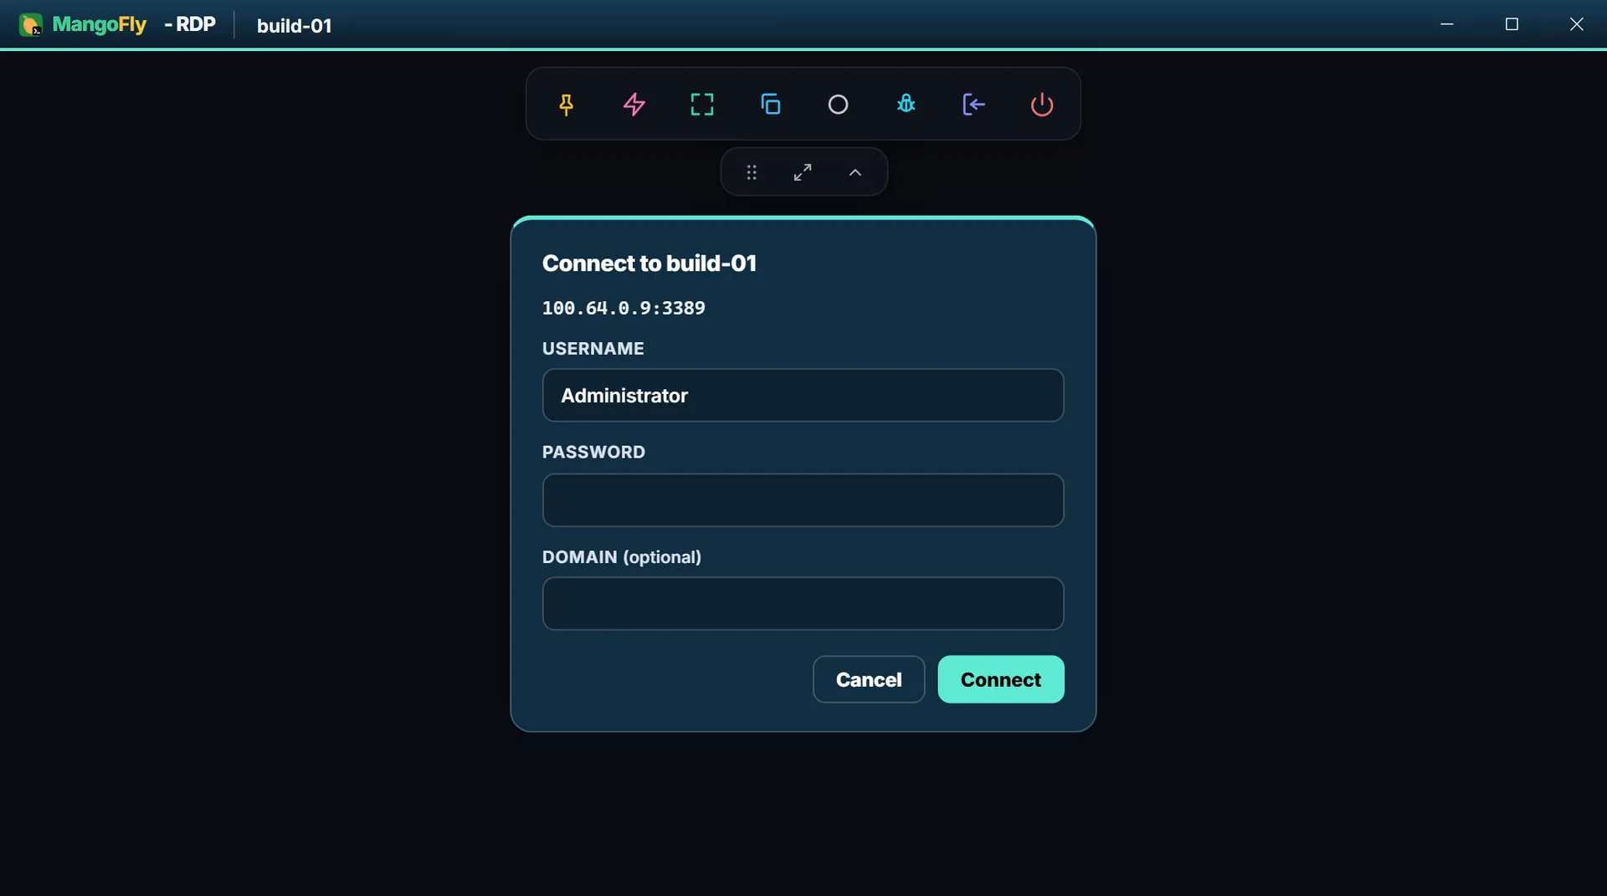Open debug with the bug icon
Image resolution: width=1607 pixels, height=896 pixels.
point(906,105)
